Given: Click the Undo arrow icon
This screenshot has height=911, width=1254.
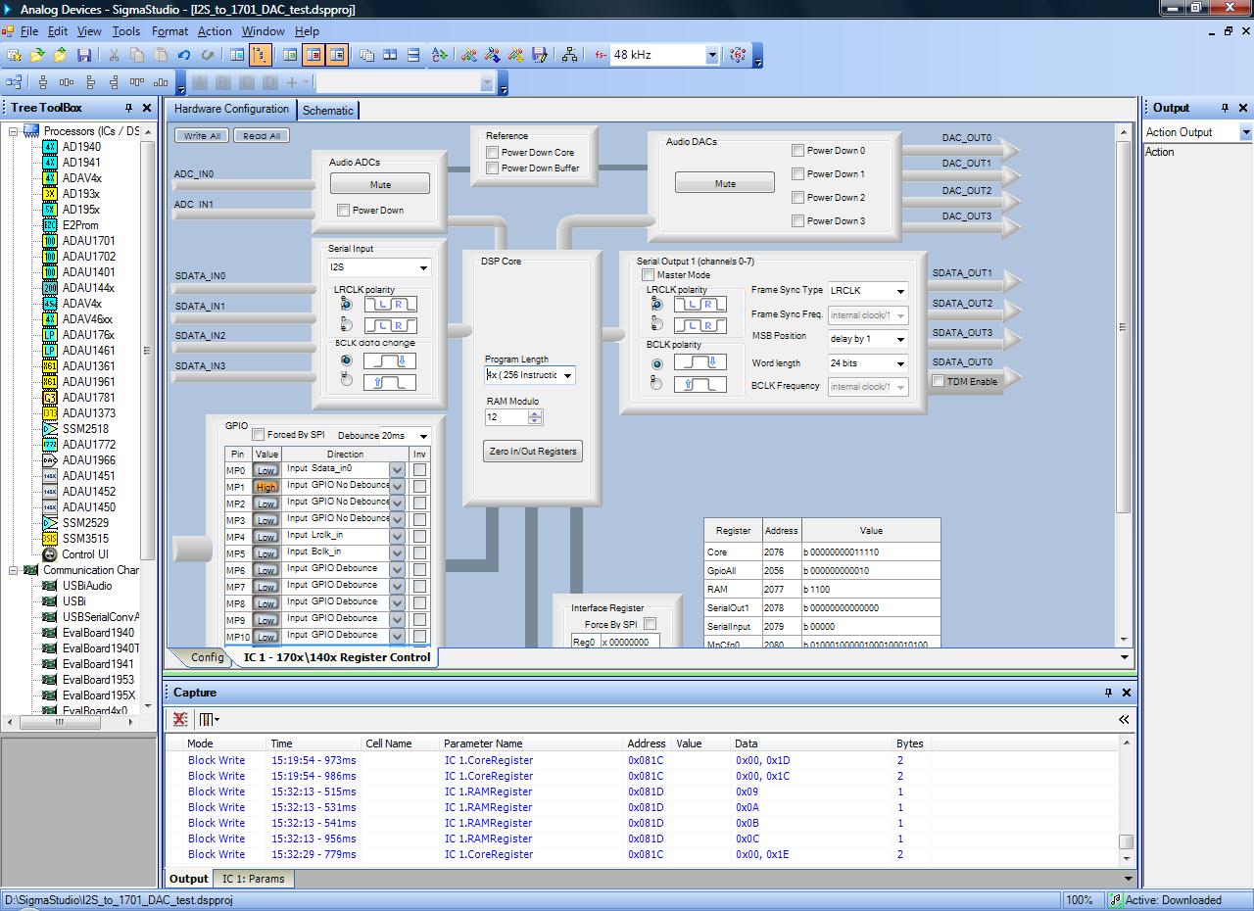Looking at the screenshot, I should click(183, 56).
